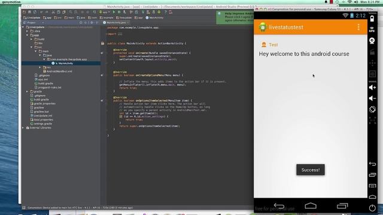Image resolution: width=383 pixels, height=215 pixels.
Task: Click the scroll-from-source target icon in Project panel
Action: (x=81, y=23)
